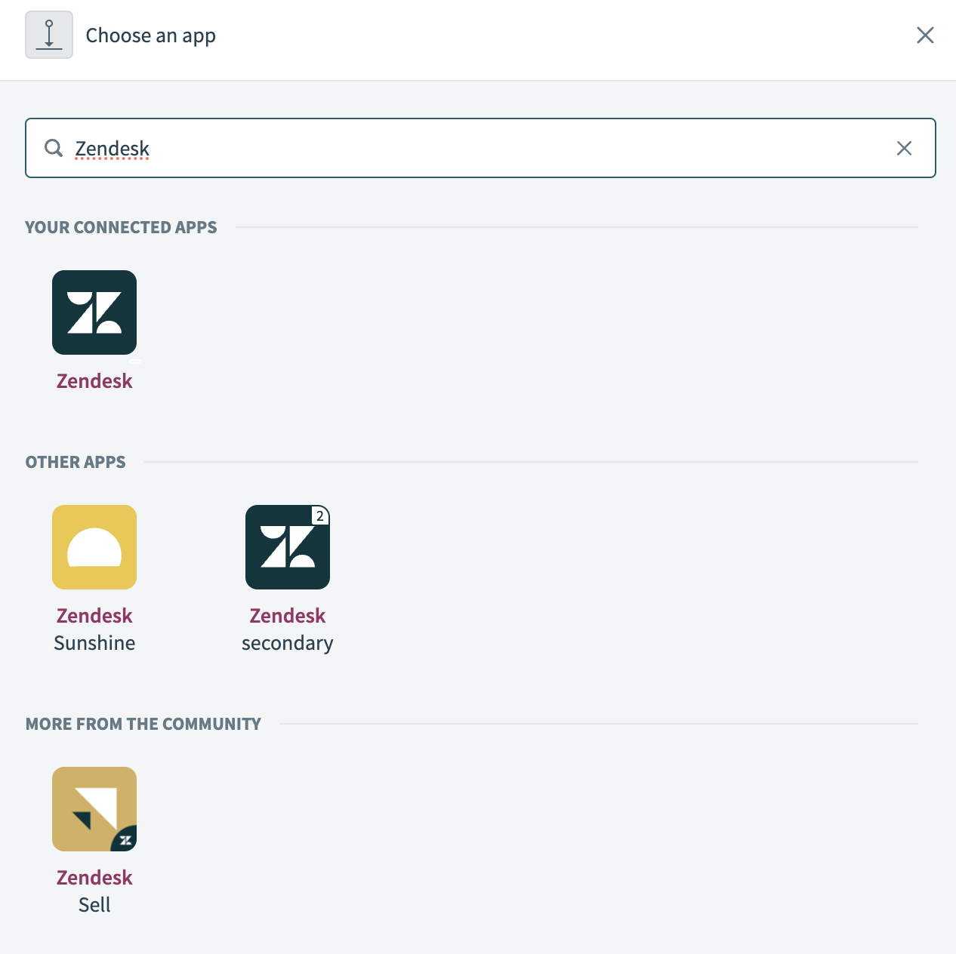Click the trigger pin icon beside dialog title
956x954 pixels.
pos(48,34)
